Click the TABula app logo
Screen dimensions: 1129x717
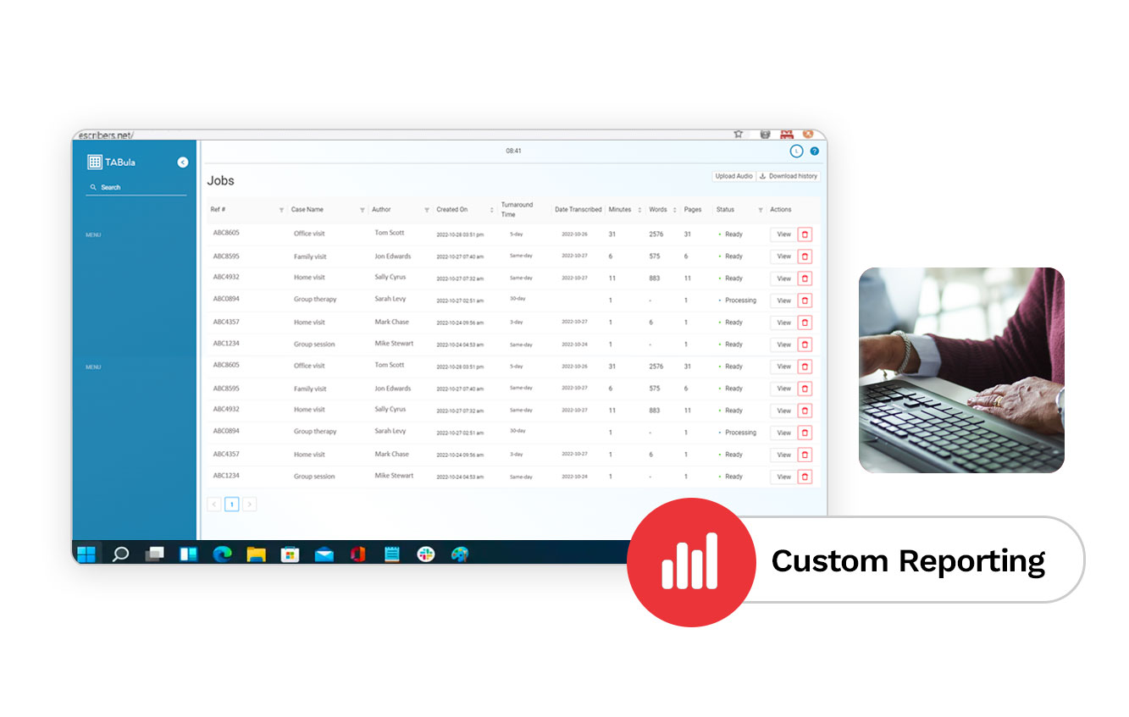tap(96, 162)
